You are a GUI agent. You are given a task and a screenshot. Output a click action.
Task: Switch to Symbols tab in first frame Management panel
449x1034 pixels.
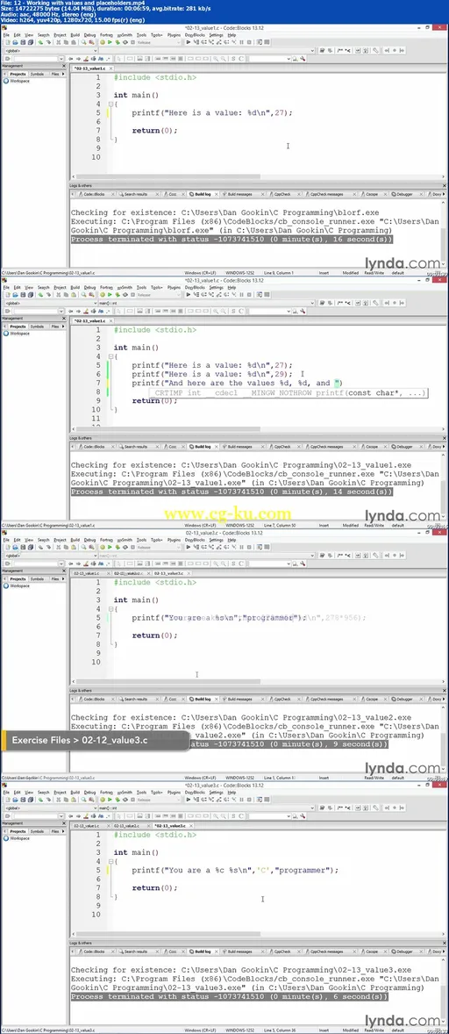pyautogui.click(x=38, y=74)
